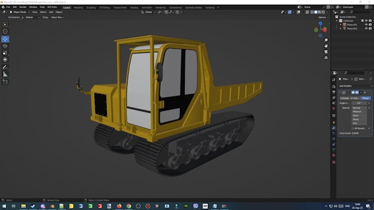The image size is (374, 210).
Task: Activate the Move tool
Action: (x=5, y=39)
